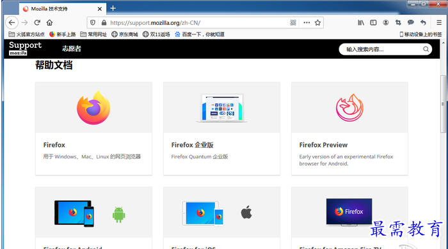448x249 pixels.
Task: Toggle the sidebar panel icon
Action: 373,22
